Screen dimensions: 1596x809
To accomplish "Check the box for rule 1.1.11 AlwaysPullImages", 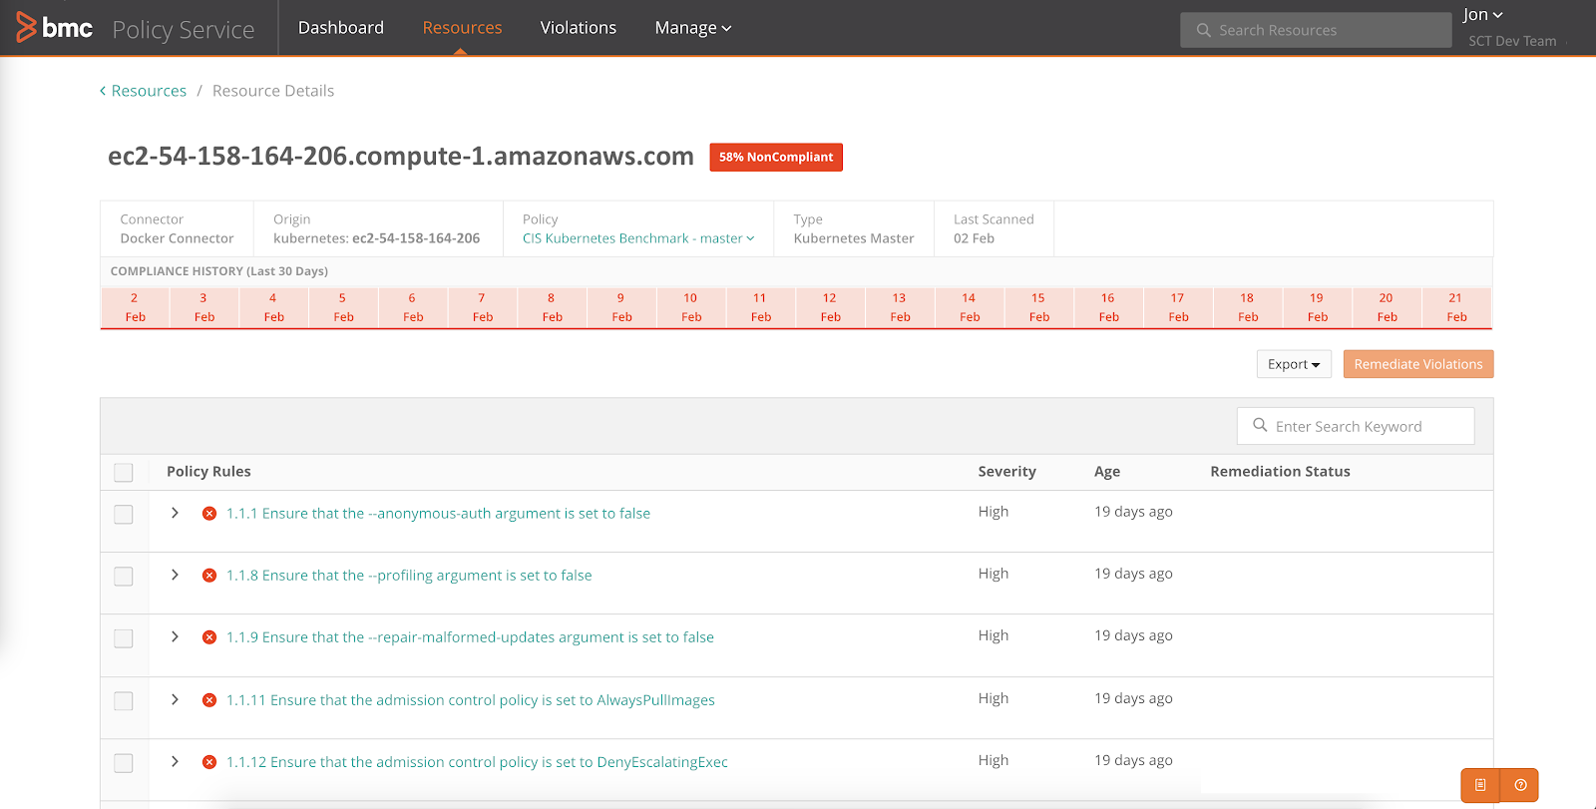I will [x=124, y=701].
